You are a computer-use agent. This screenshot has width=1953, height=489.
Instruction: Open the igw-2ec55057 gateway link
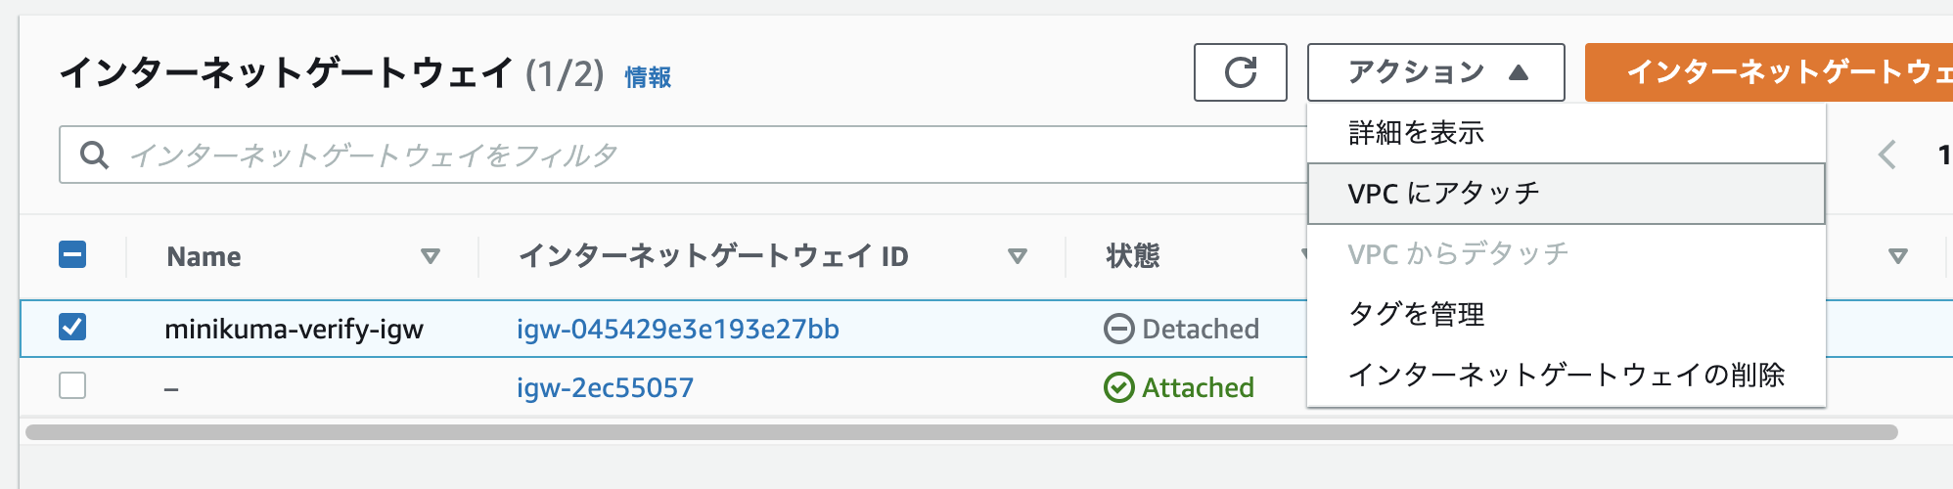pyautogui.click(x=605, y=388)
